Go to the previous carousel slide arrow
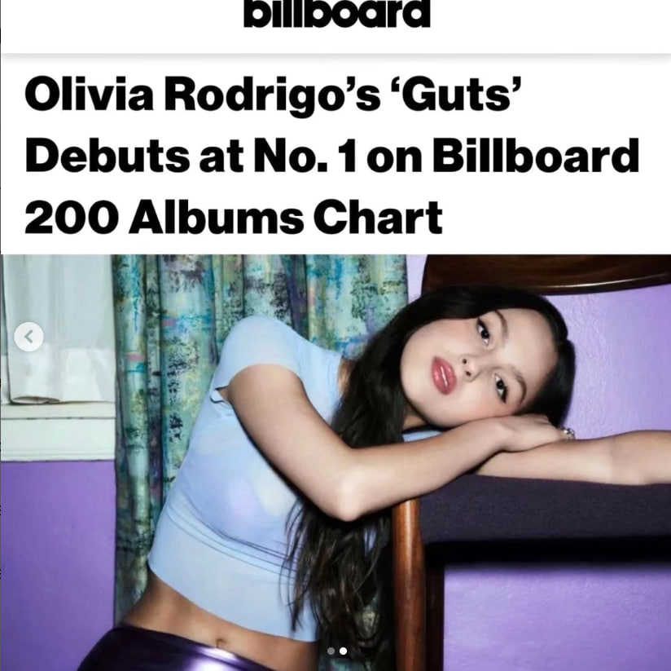The image size is (671, 671). (x=29, y=338)
